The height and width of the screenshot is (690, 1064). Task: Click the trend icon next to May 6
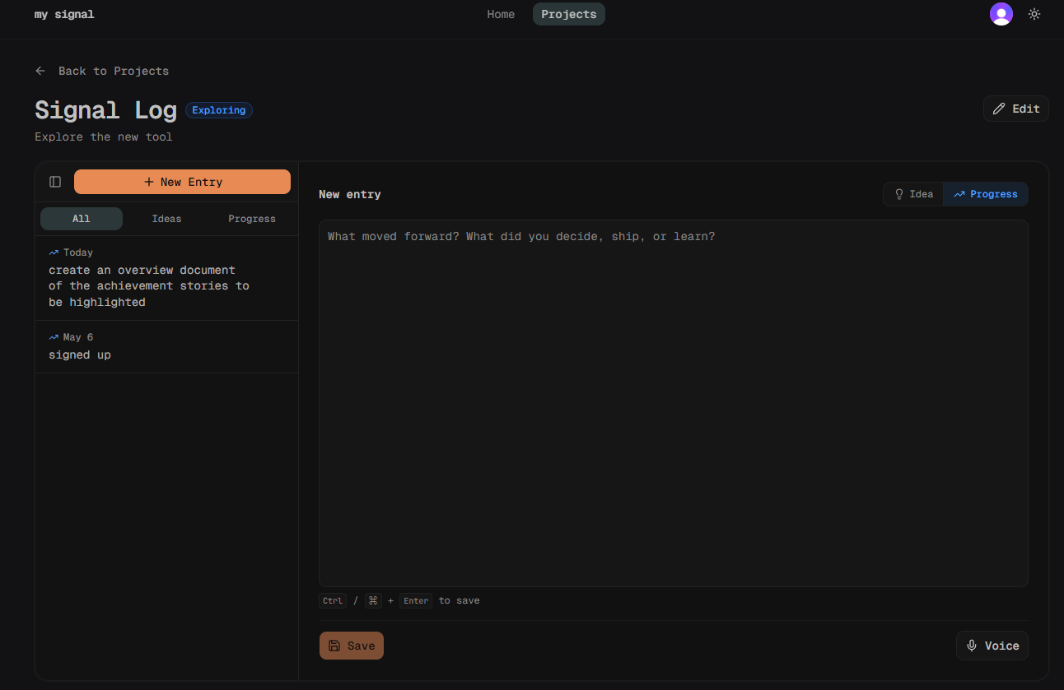(x=54, y=337)
